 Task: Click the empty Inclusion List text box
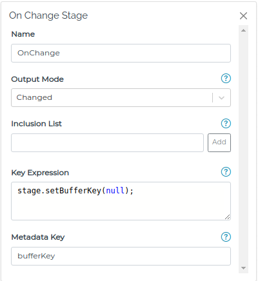107,142
